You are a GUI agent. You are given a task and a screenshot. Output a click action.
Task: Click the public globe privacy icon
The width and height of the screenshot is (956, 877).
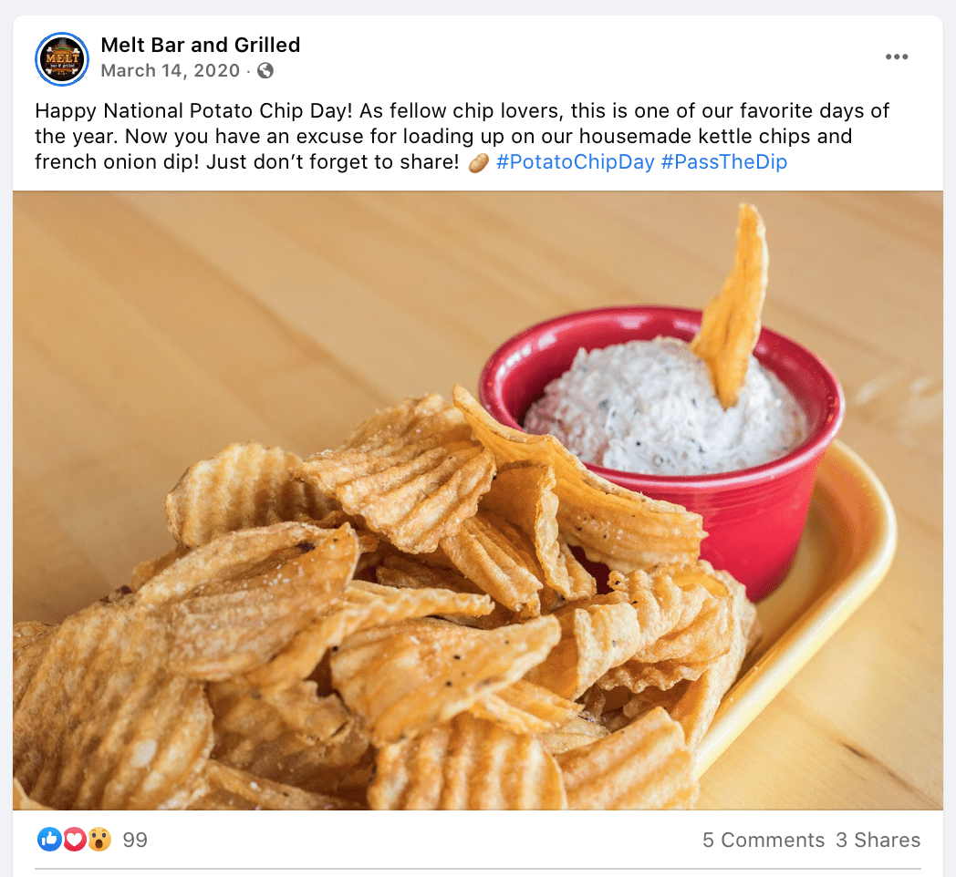coord(265,71)
